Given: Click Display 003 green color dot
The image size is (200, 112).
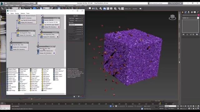Looking at the screenshot, I should click(x=34, y=35).
